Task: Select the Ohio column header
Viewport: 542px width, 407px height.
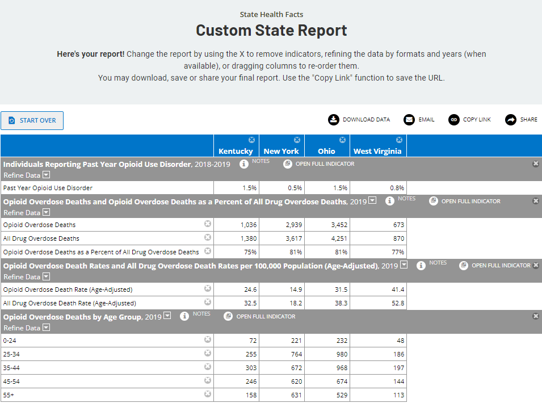Action: 327,151
